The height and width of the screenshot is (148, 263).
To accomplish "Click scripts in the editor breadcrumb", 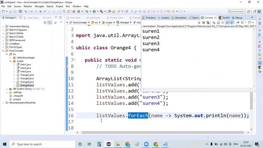I will 107,22.
